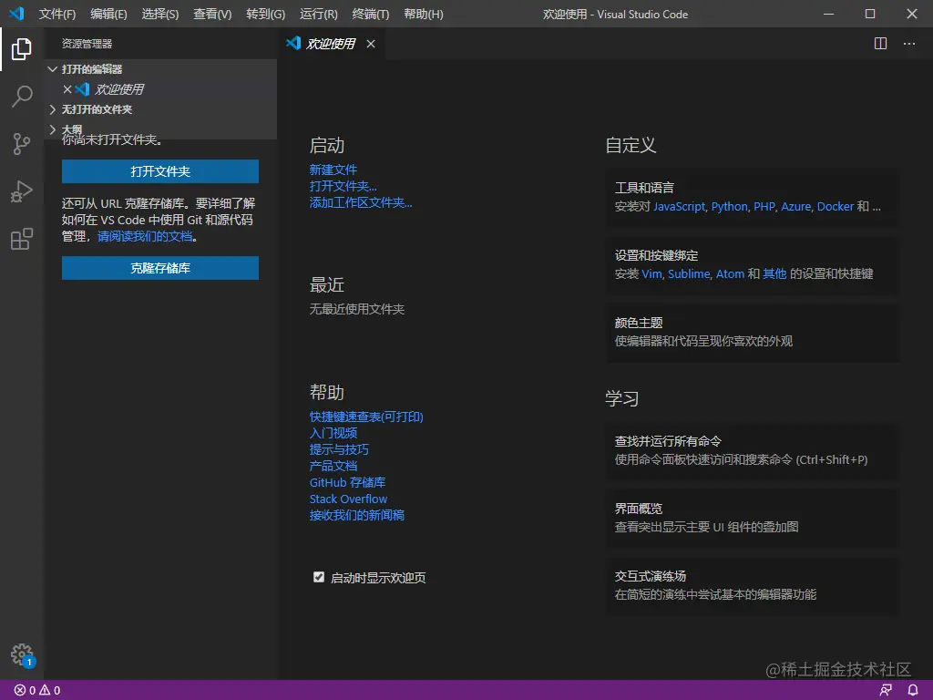Click the JavaScript language link

click(x=680, y=207)
